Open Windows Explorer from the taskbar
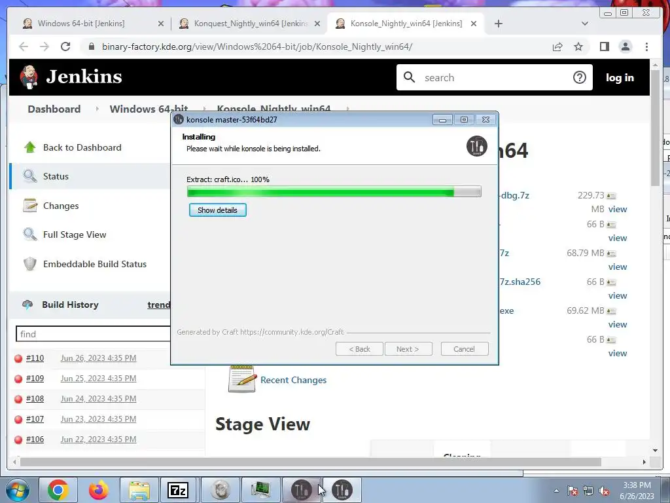The height and width of the screenshot is (503, 670). coord(139,490)
